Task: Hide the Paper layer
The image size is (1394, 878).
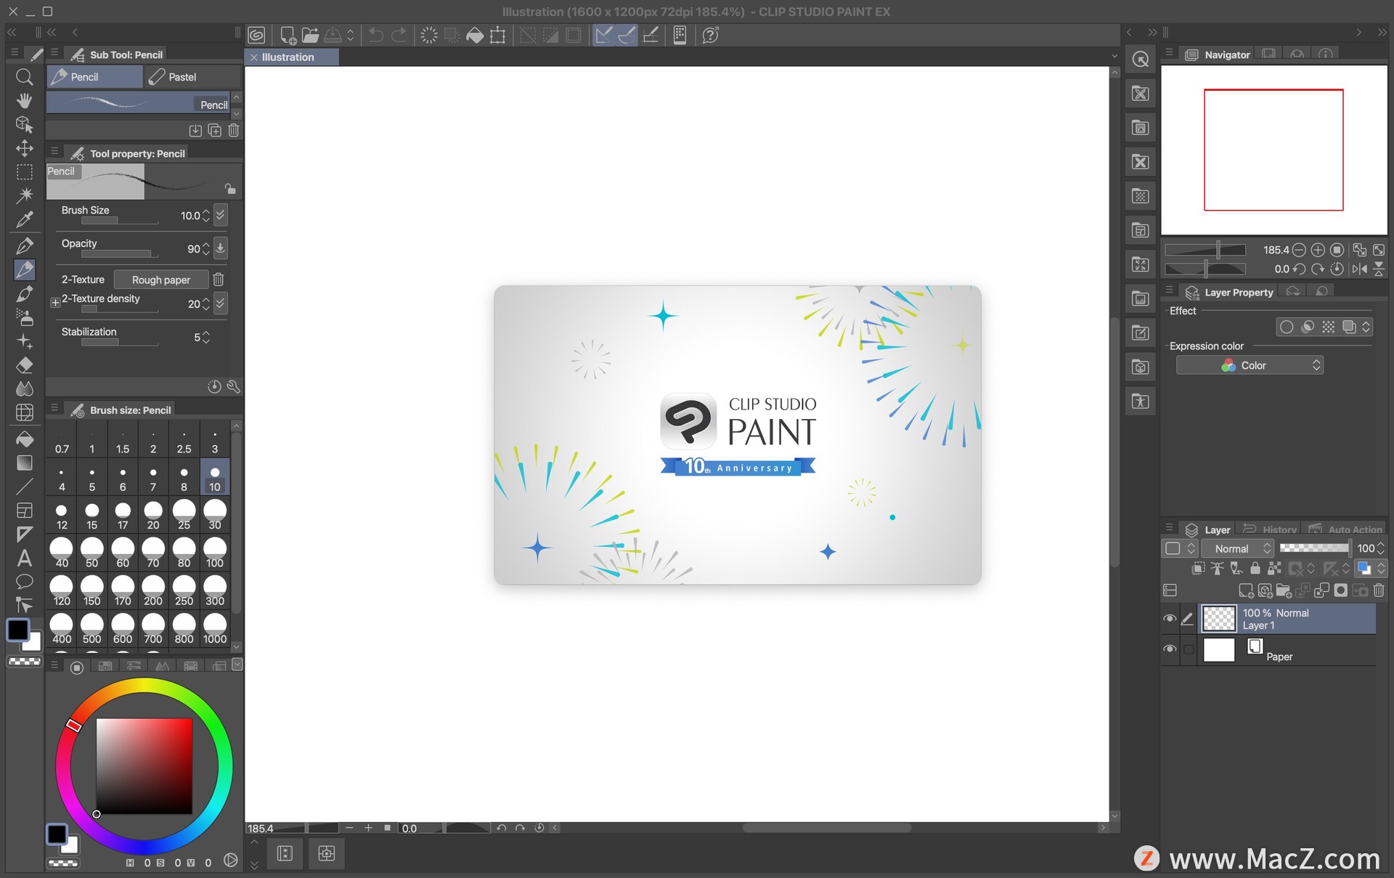Action: point(1169,649)
